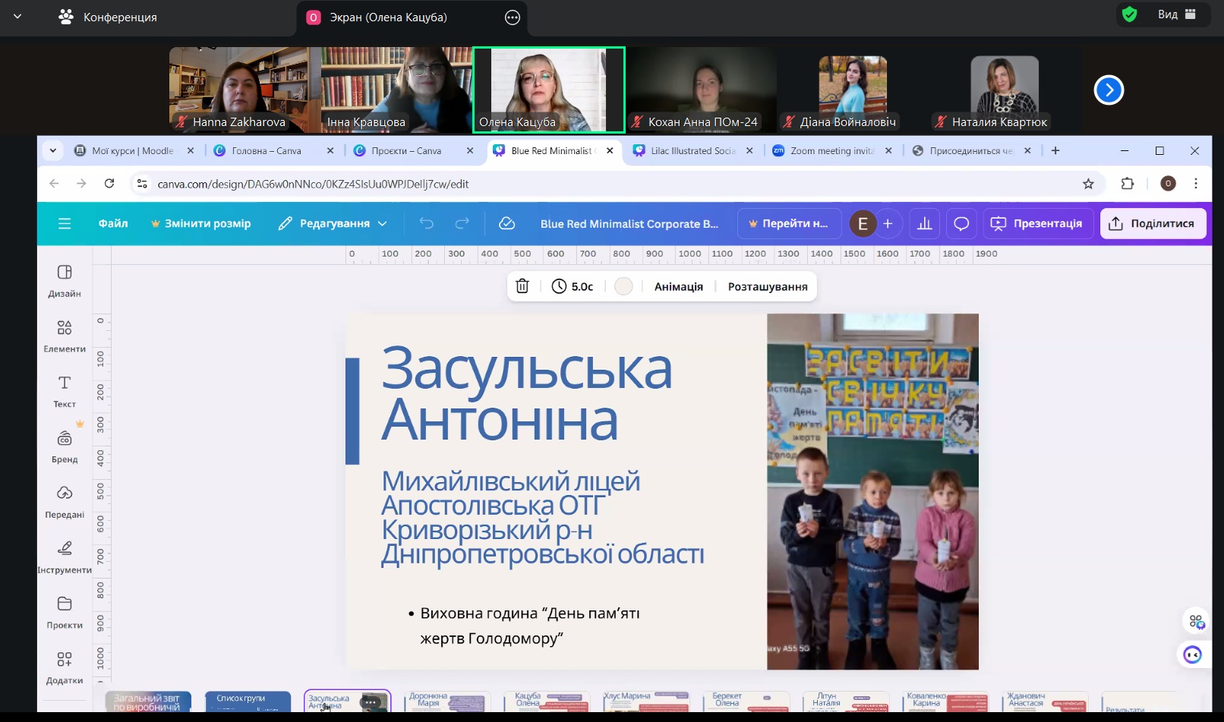This screenshot has width=1224, height=722.
Task: Open the Canva hamburger main menu
Action: tap(65, 223)
